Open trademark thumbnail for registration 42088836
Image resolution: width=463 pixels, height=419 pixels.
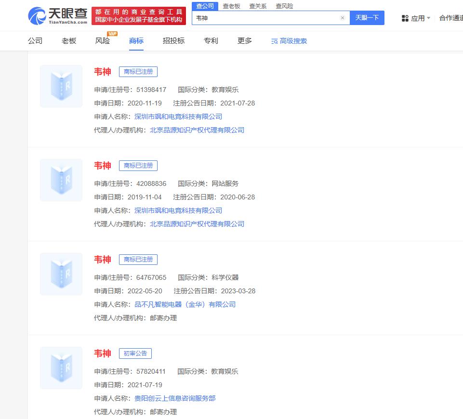tap(61, 180)
